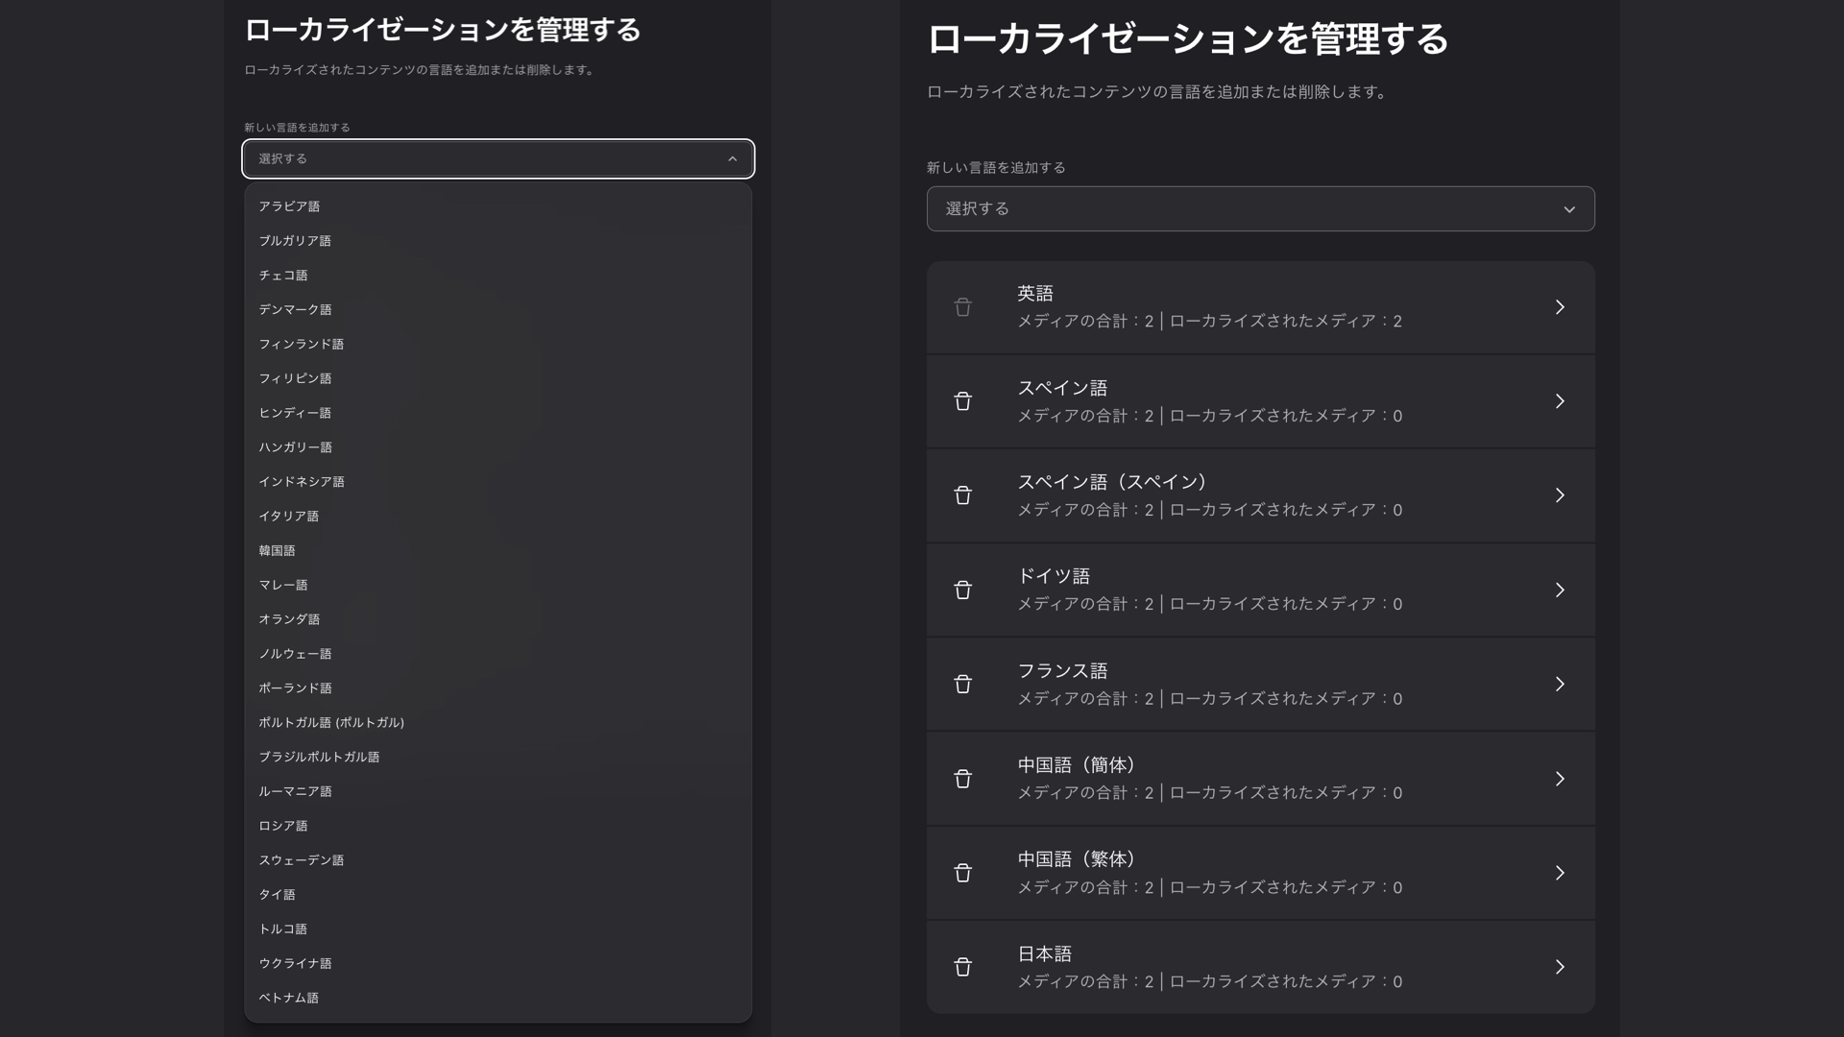Click the dimmed trash icon for 英語
This screenshot has width=1844, height=1037.
tap(962, 307)
